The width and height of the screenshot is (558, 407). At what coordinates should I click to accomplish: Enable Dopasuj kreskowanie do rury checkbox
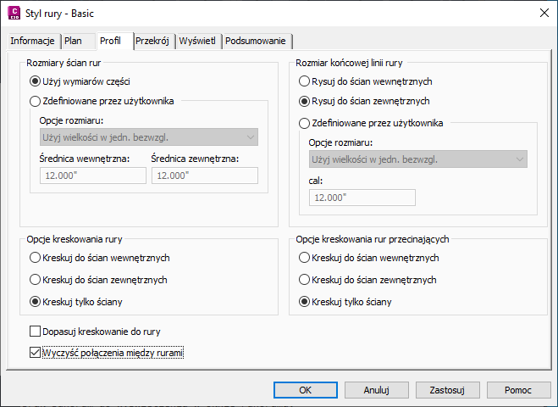click(x=35, y=332)
